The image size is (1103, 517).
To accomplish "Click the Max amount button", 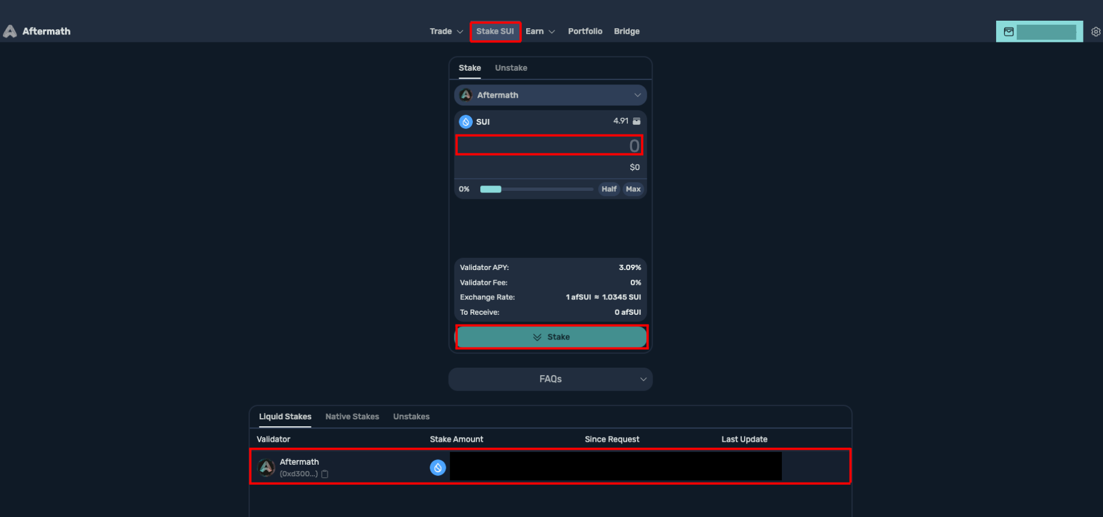I will pos(633,189).
